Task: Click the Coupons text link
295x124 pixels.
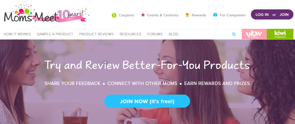Action: click(x=126, y=15)
